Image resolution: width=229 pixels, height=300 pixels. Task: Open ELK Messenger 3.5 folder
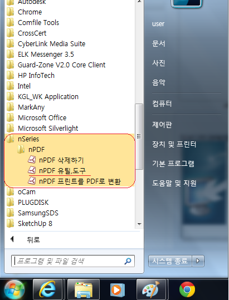click(x=46, y=55)
